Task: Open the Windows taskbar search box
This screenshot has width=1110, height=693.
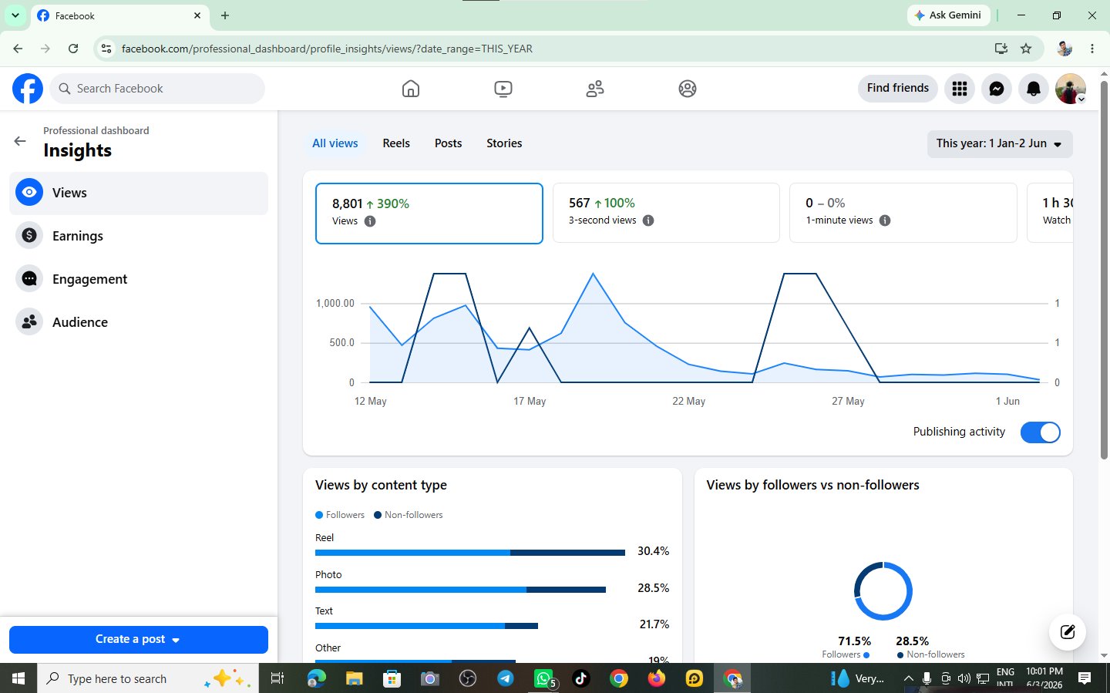Action: coord(148,678)
